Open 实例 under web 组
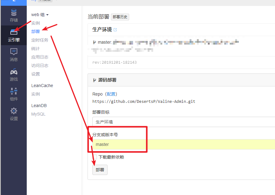This screenshot has height=195, width=275. pos(36,23)
